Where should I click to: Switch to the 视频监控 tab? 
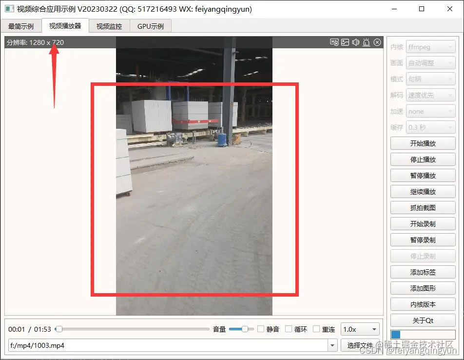[109, 26]
